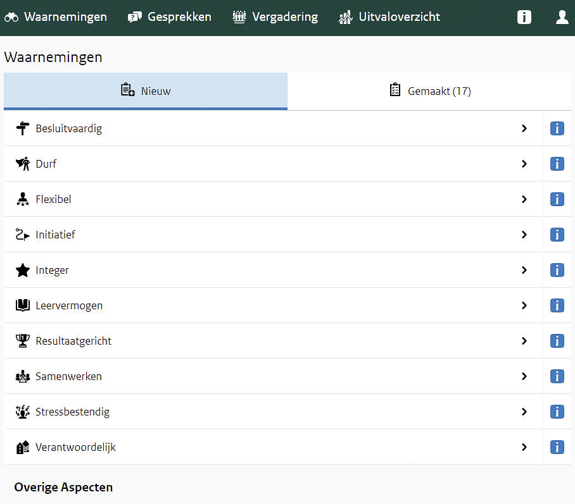Viewport: 575px width, 504px height.
Task: Click the trophy icon of Resultaatgericht
Action: [23, 341]
